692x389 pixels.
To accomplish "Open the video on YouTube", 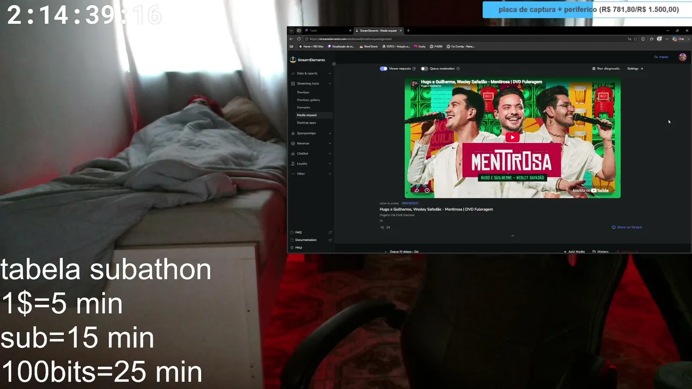I will (x=591, y=190).
